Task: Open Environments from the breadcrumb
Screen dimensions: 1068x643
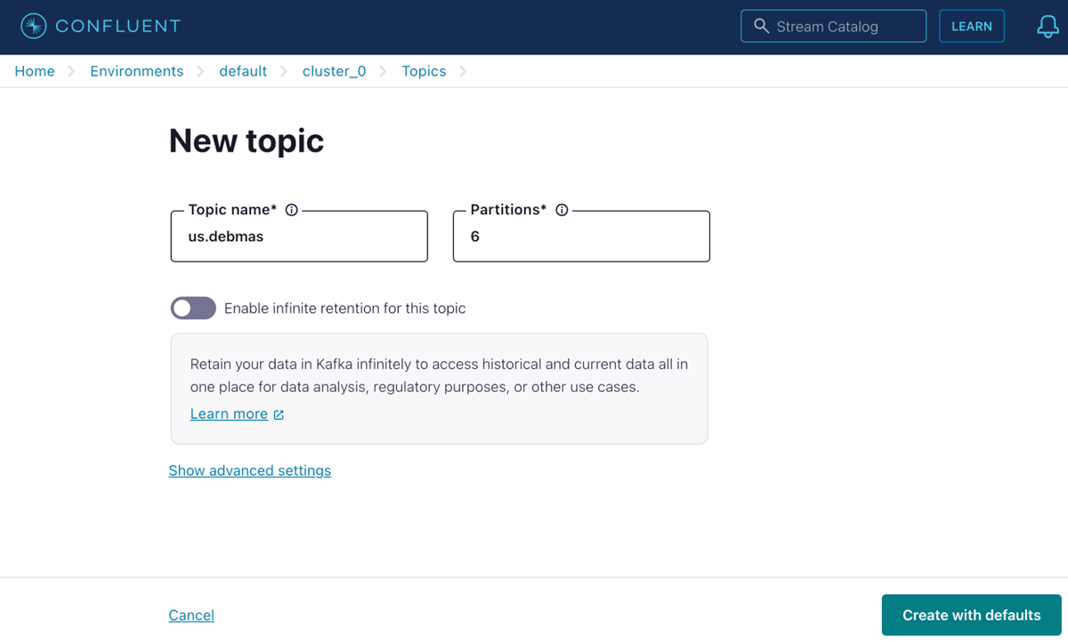Action: point(136,70)
